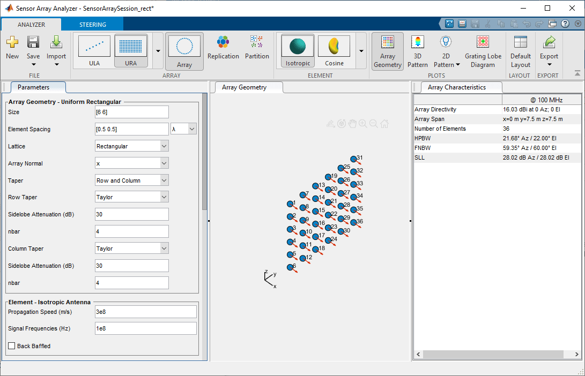Switch element type to Cosine antenna

pyautogui.click(x=334, y=50)
